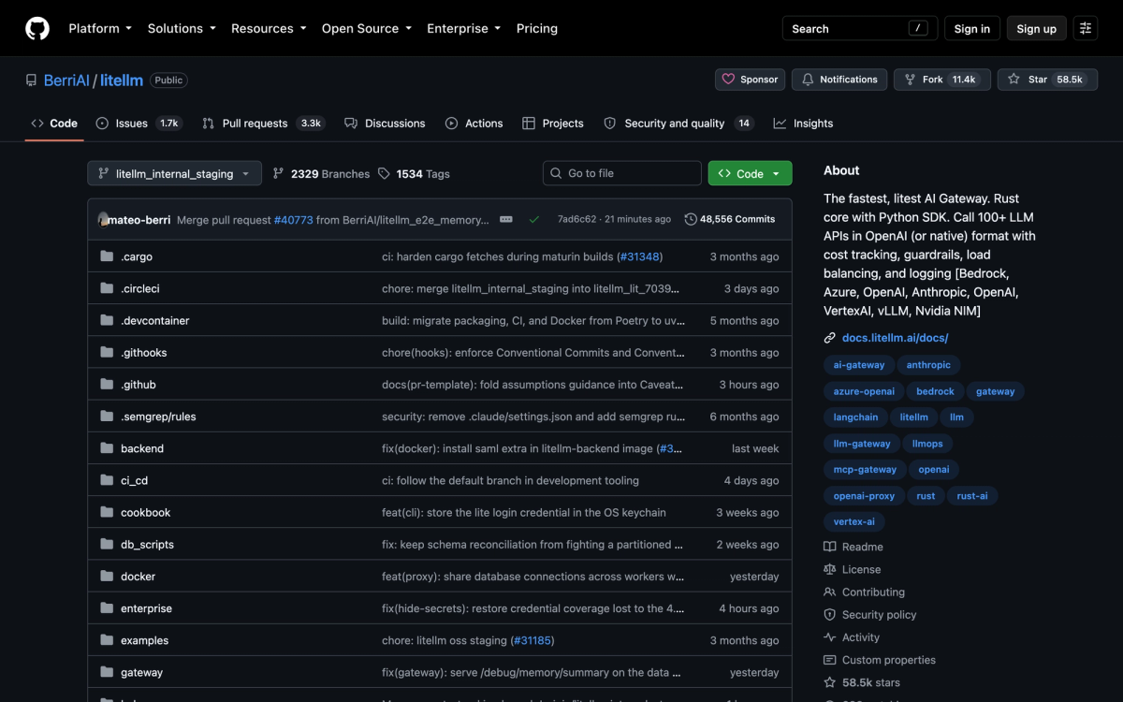The width and height of the screenshot is (1123, 702).
Task: Switch to the Insights tab
Action: pos(803,123)
